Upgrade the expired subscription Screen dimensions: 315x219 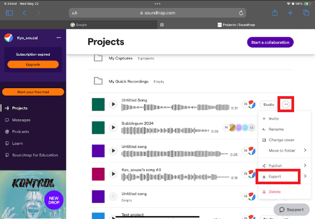tap(33, 65)
